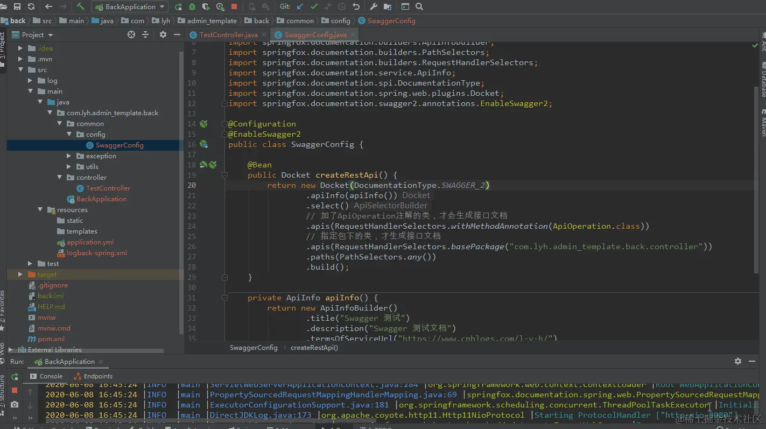The width and height of the screenshot is (766, 429).
Task: Click the Git Rollback undo arrow icon
Action: (x=356, y=6)
